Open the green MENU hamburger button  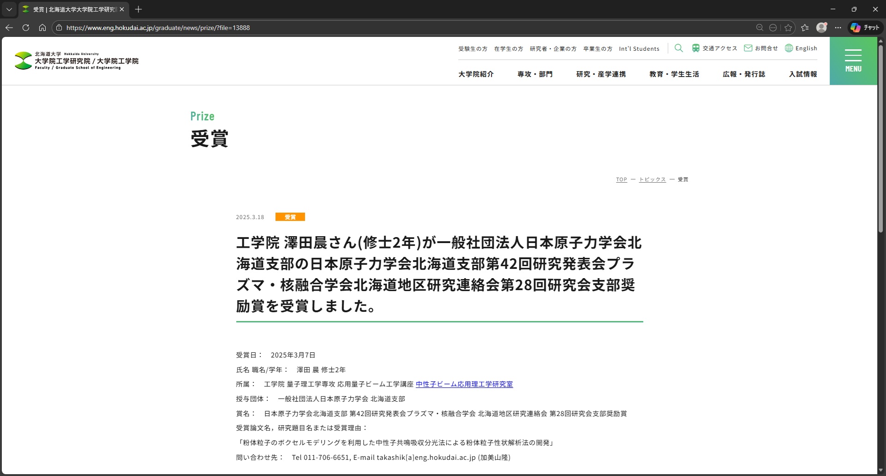click(x=853, y=61)
